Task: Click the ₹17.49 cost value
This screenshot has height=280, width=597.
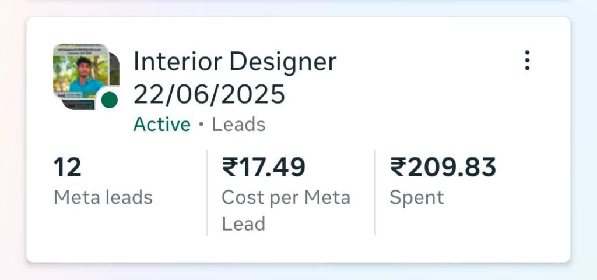Action: click(x=264, y=168)
